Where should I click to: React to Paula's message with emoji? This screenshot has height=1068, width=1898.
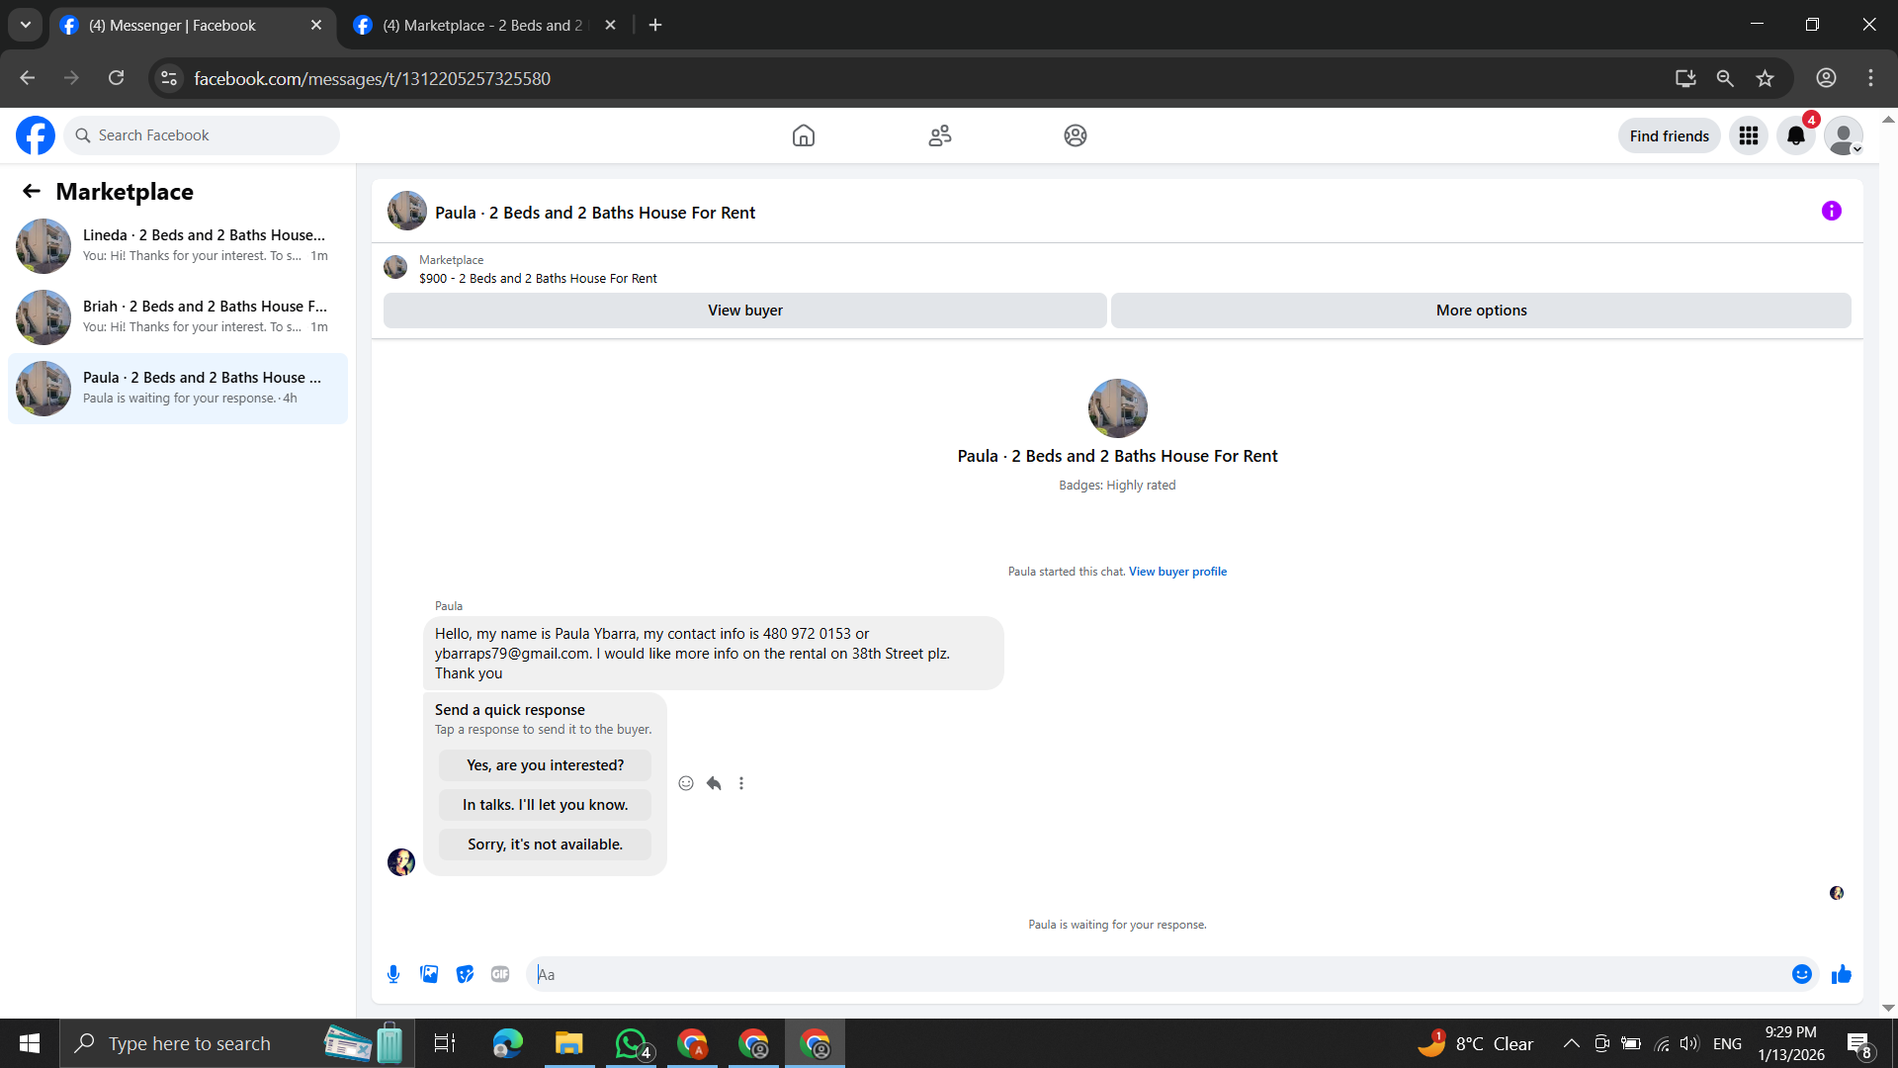click(x=686, y=783)
